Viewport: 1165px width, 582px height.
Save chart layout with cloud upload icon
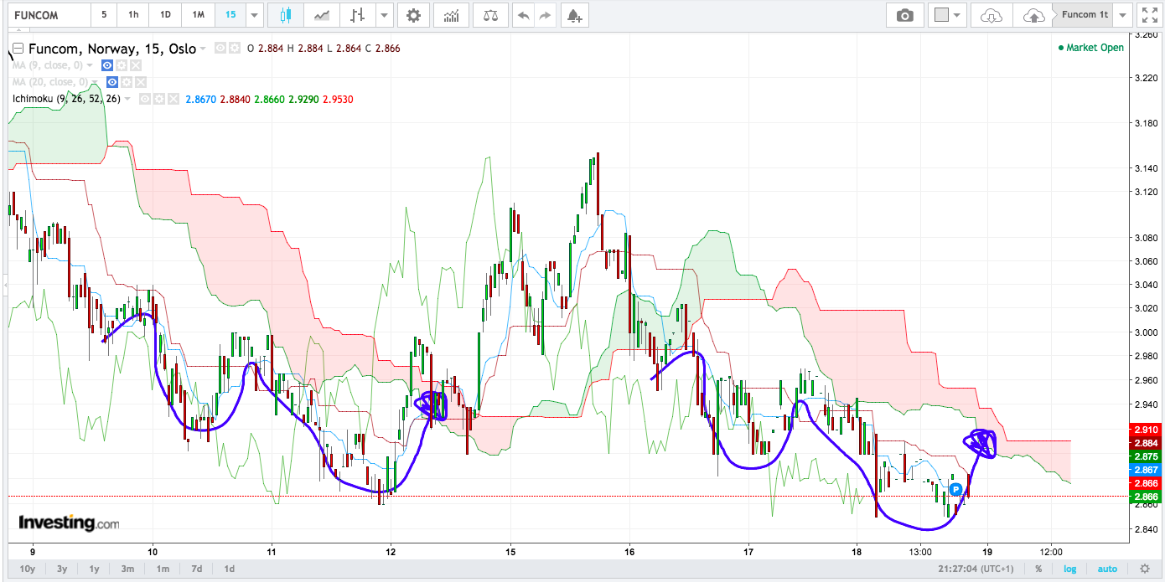[x=1033, y=14]
